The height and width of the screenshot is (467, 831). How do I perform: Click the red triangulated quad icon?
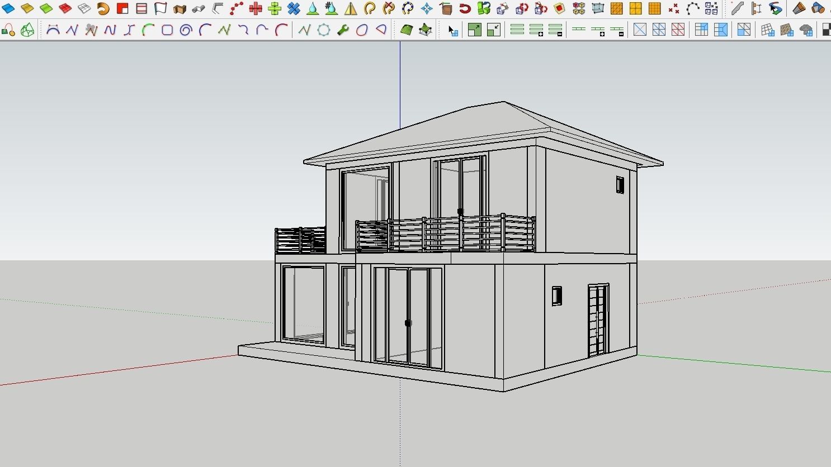pos(678,30)
